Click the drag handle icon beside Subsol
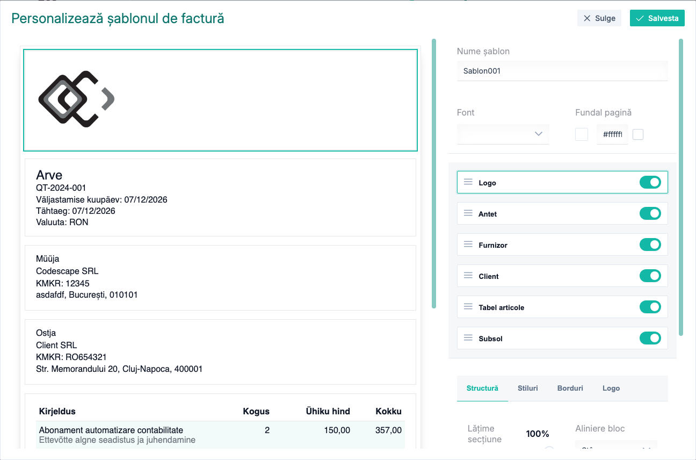 tap(468, 338)
